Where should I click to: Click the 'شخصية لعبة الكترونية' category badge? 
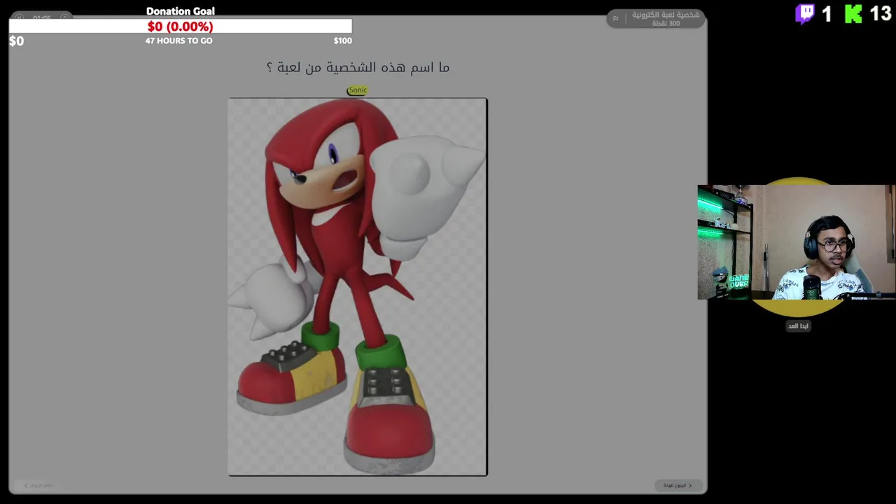point(656,19)
